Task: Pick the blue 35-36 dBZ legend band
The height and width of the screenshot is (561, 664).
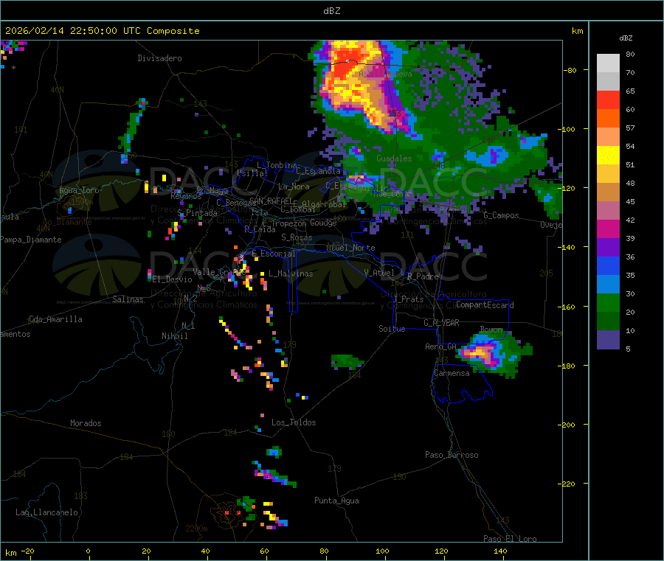Action: [608, 265]
